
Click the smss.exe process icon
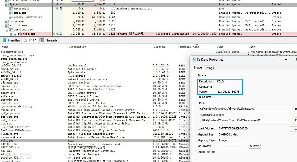coord(11,13)
